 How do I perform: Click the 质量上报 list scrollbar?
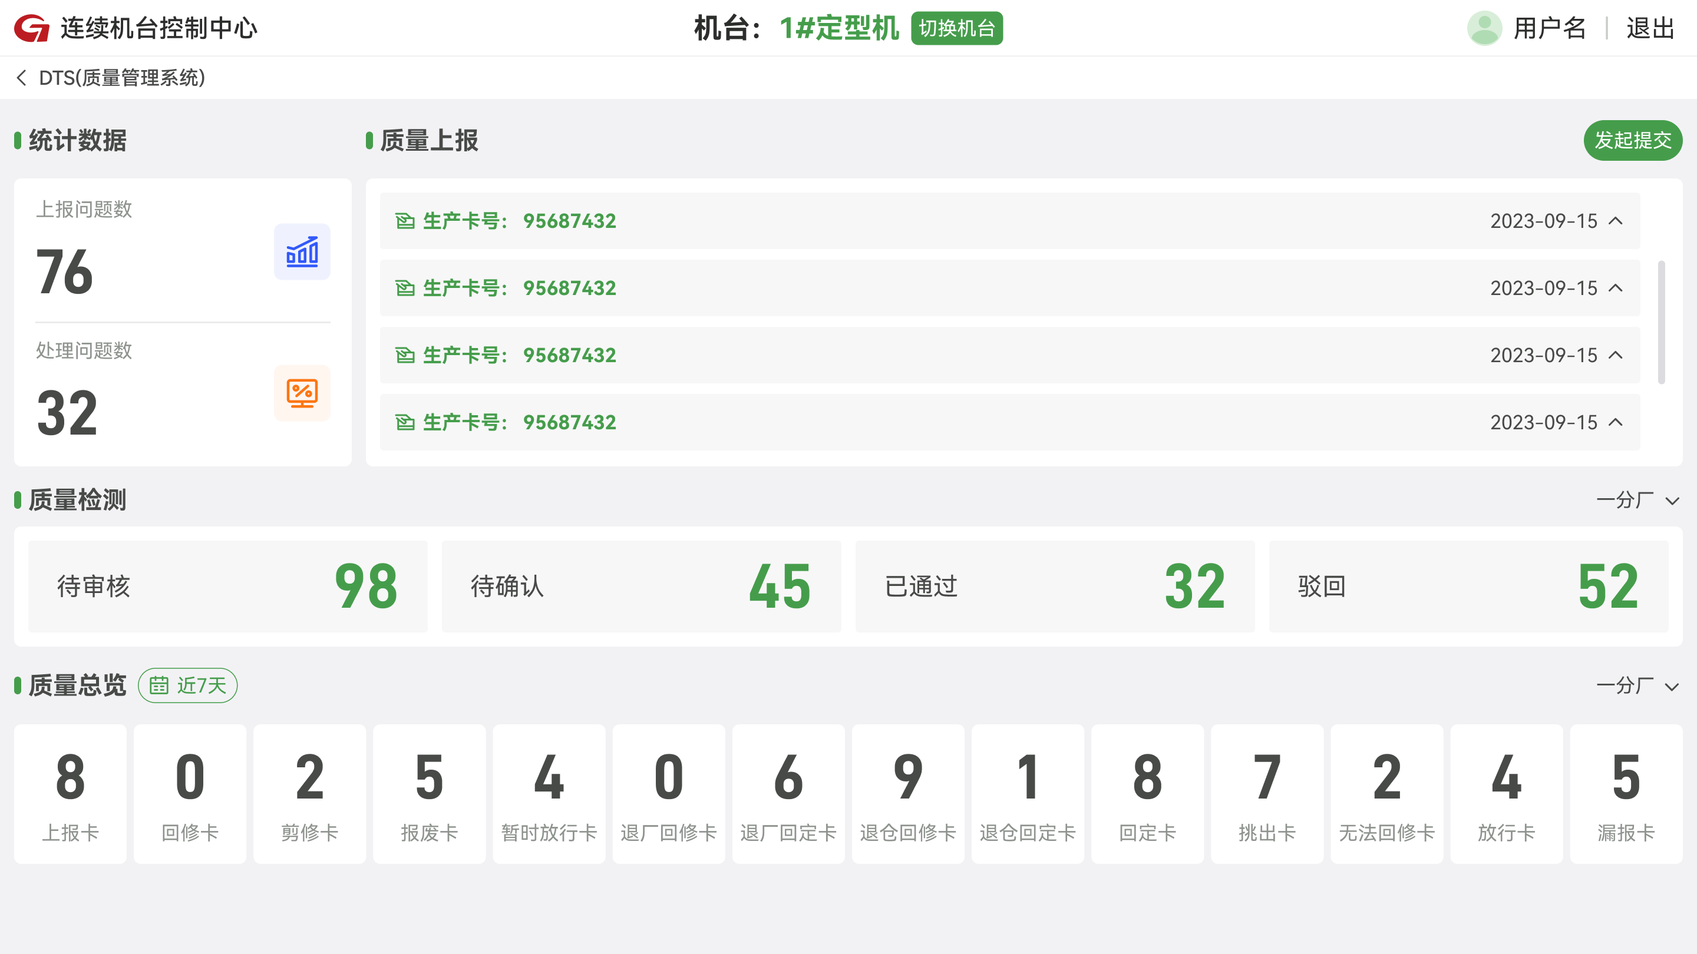(x=1662, y=322)
